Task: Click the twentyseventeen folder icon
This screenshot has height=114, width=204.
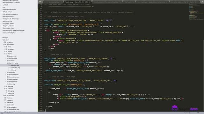Action: 8,77
